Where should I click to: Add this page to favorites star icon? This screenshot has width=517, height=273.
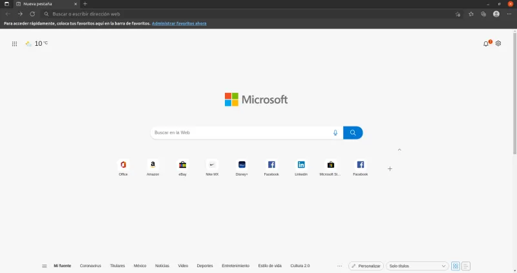[458, 14]
